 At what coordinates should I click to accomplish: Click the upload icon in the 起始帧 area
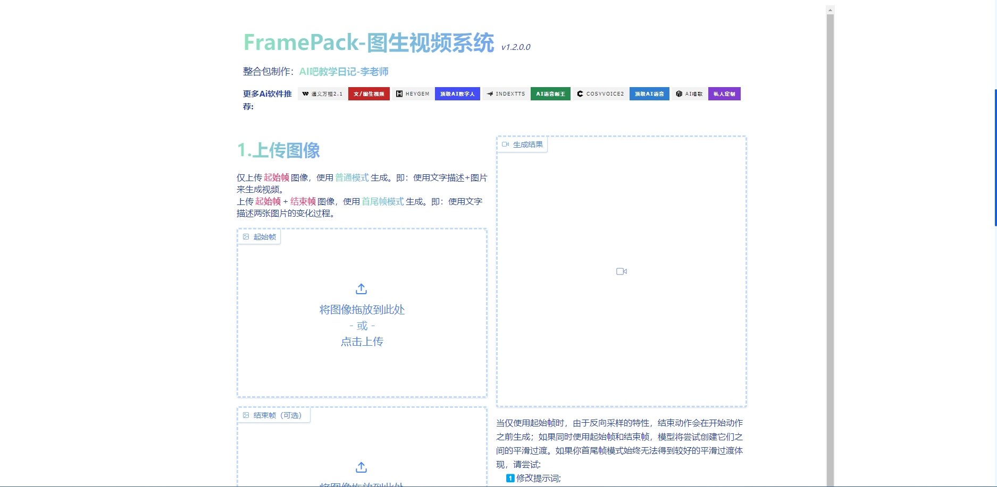coord(361,289)
